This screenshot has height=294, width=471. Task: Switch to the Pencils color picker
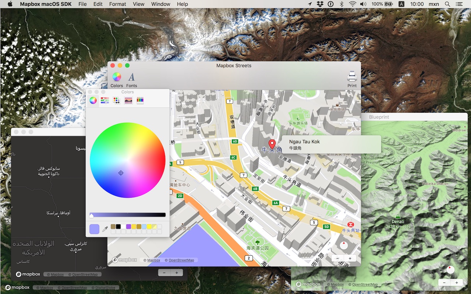[x=140, y=100]
